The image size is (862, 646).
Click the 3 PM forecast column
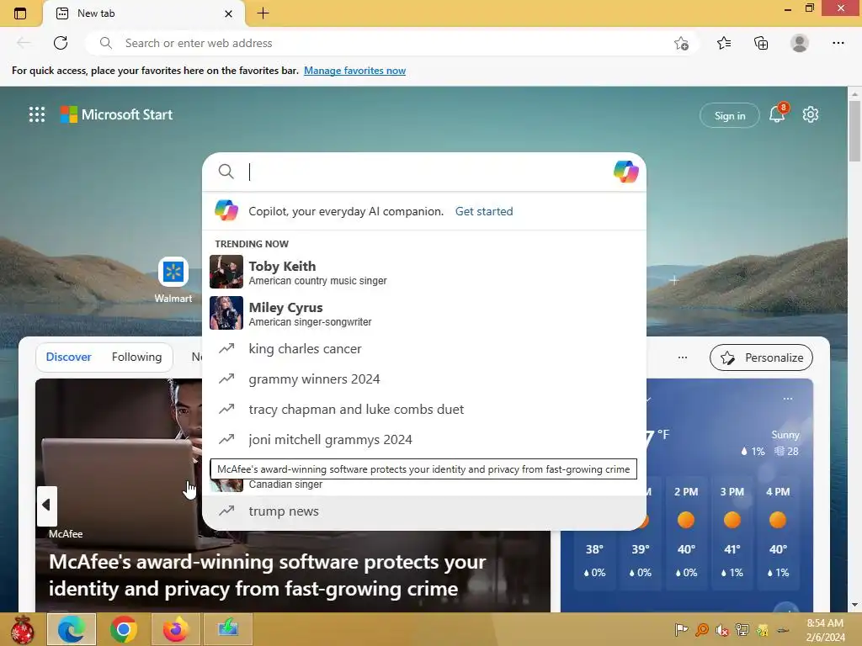click(732, 532)
